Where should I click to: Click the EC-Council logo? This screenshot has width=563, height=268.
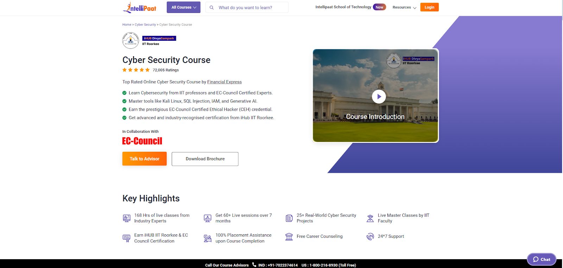pos(142,141)
